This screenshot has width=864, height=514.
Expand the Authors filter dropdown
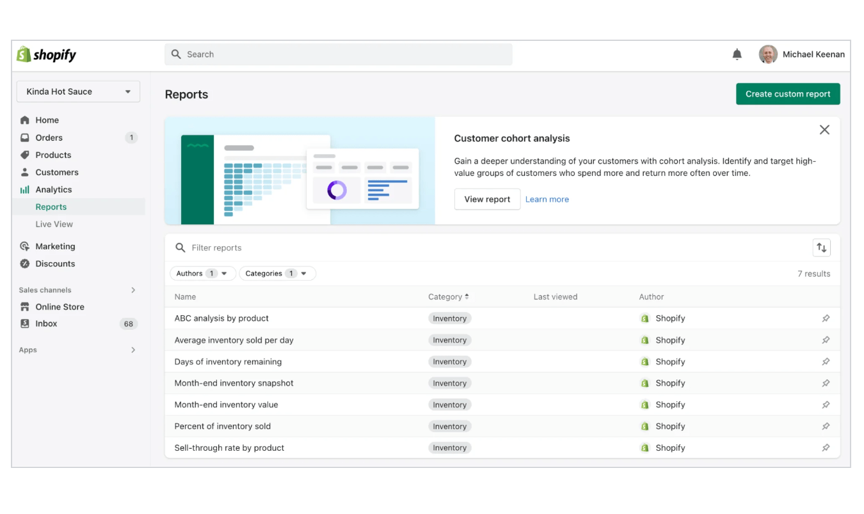point(202,274)
